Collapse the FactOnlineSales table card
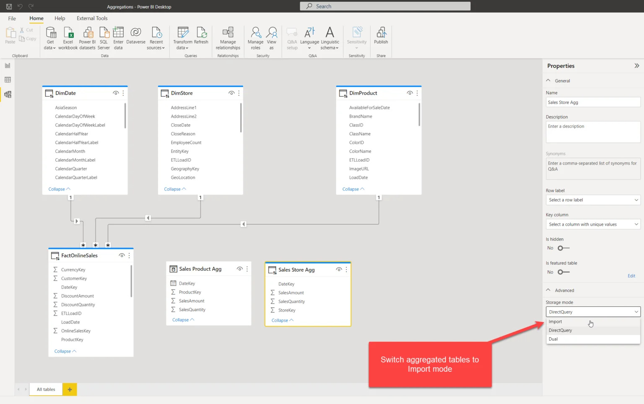This screenshot has height=404, width=644. (65, 351)
